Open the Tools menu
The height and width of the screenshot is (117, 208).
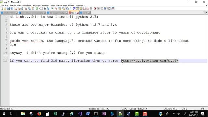tap(53, 6)
